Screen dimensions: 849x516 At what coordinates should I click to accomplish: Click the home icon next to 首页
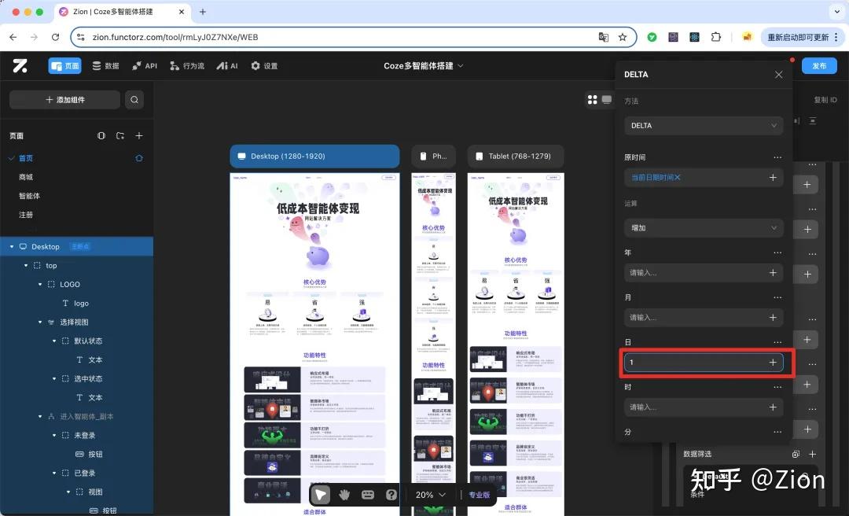click(139, 158)
